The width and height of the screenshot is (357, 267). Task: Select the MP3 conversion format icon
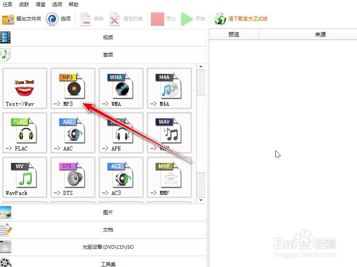coord(73,88)
